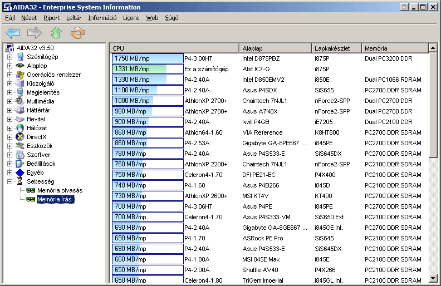Click the Iwill P4GB motherboard cell
Screen dimensions: 441x286
[x=256, y=122]
